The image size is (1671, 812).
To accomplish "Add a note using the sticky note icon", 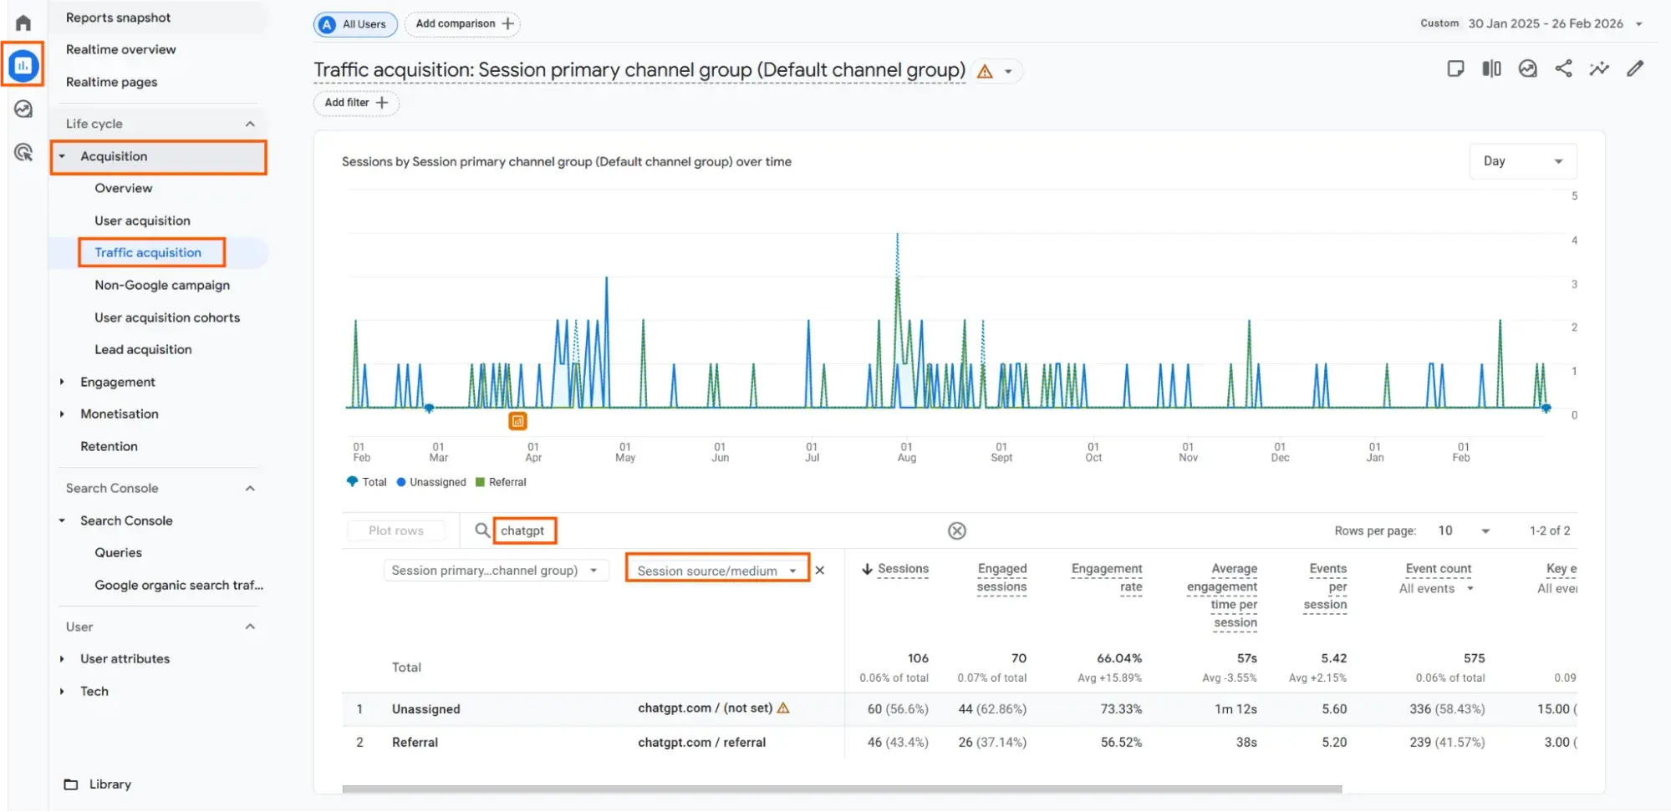I will coord(1455,69).
